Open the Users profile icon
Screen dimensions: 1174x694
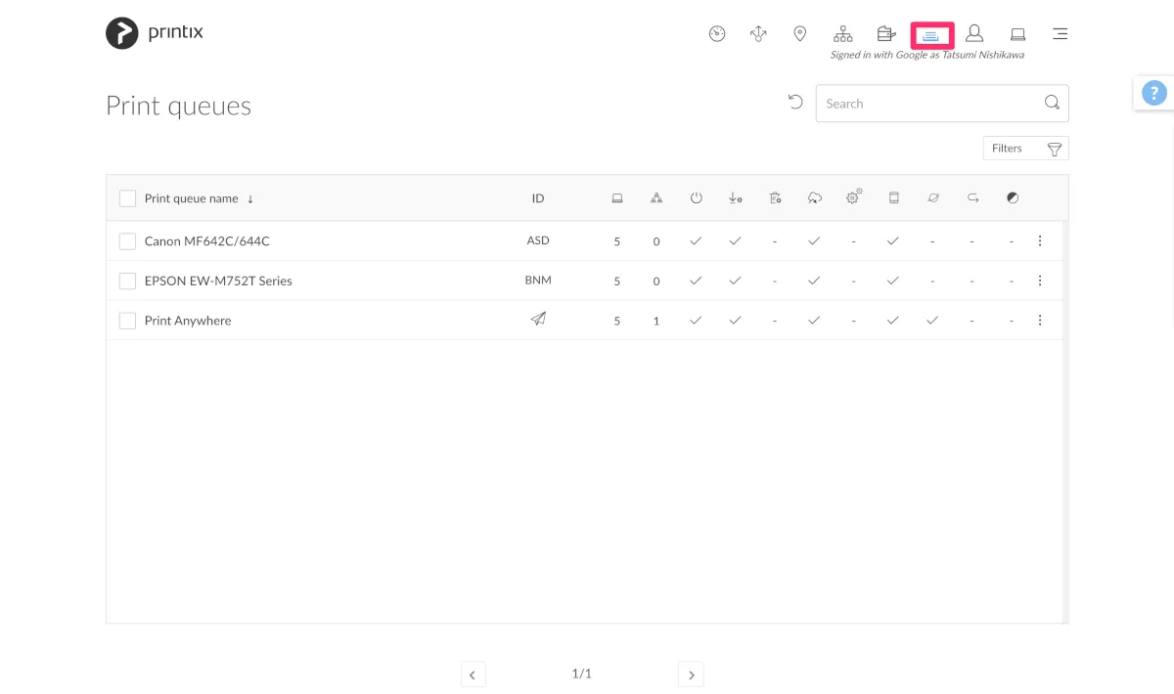[973, 34]
